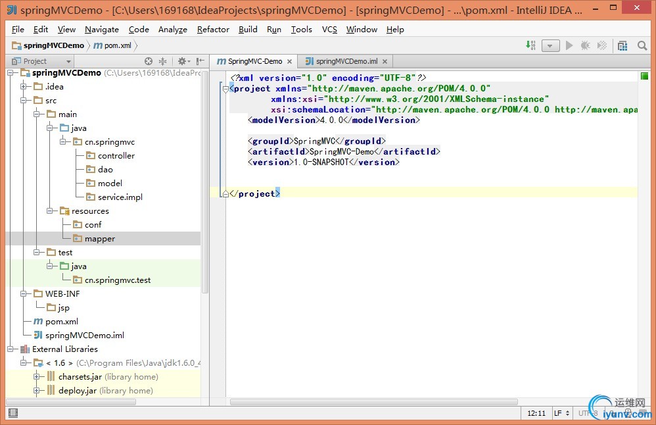Hide the Project tool window
This screenshot has height=425, width=656.
coord(200,61)
